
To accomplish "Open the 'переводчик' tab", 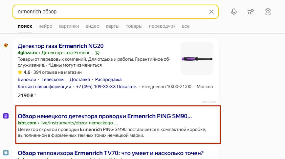I will coord(162,26).
